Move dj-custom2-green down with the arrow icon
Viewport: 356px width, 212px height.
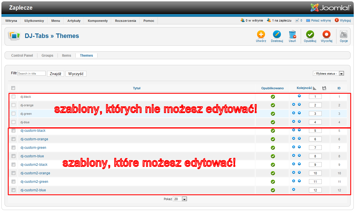(299, 181)
